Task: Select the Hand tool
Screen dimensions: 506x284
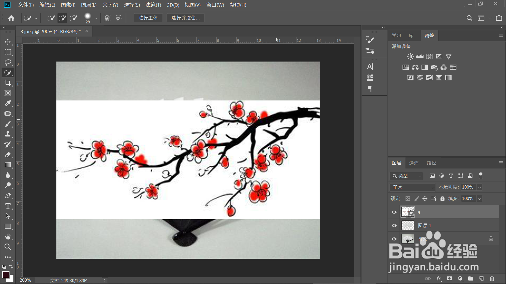Action: [8, 237]
